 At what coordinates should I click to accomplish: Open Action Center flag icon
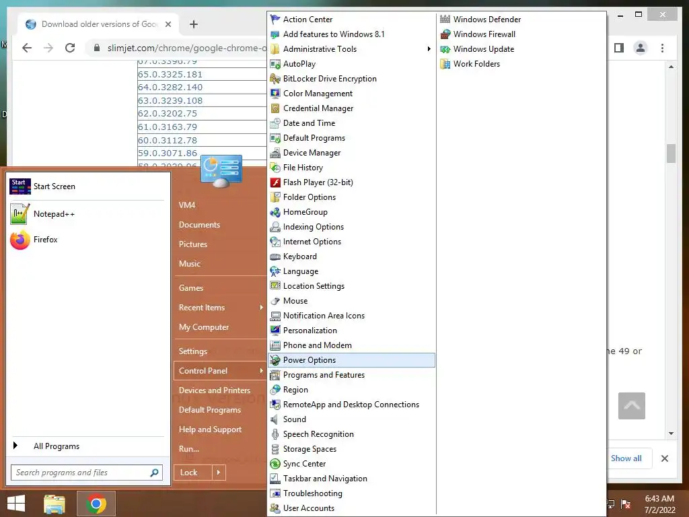(275, 20)
